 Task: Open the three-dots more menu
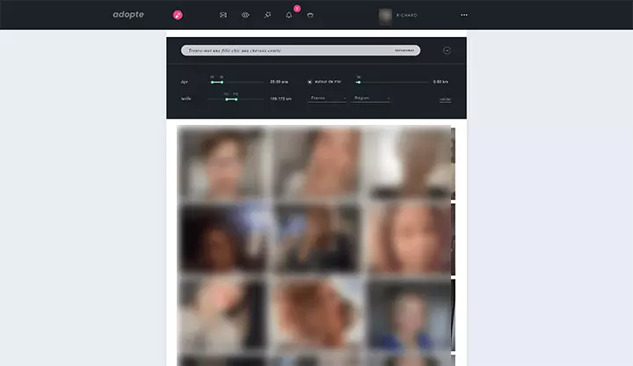click(464, 15)
